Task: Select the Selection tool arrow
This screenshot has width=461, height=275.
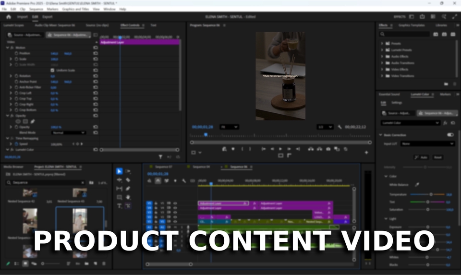Action: (120, 171)
